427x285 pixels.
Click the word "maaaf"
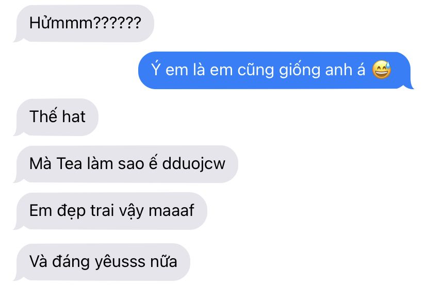click(x=171, y=210)
